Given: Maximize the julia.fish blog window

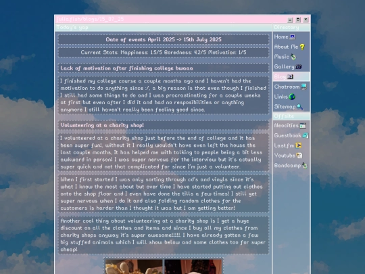Looking at the screenshot, I should coord(298,20).
